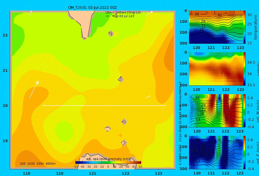
Task: Click the '12m' drifter depth label
Action: click(x=108, y=12)
